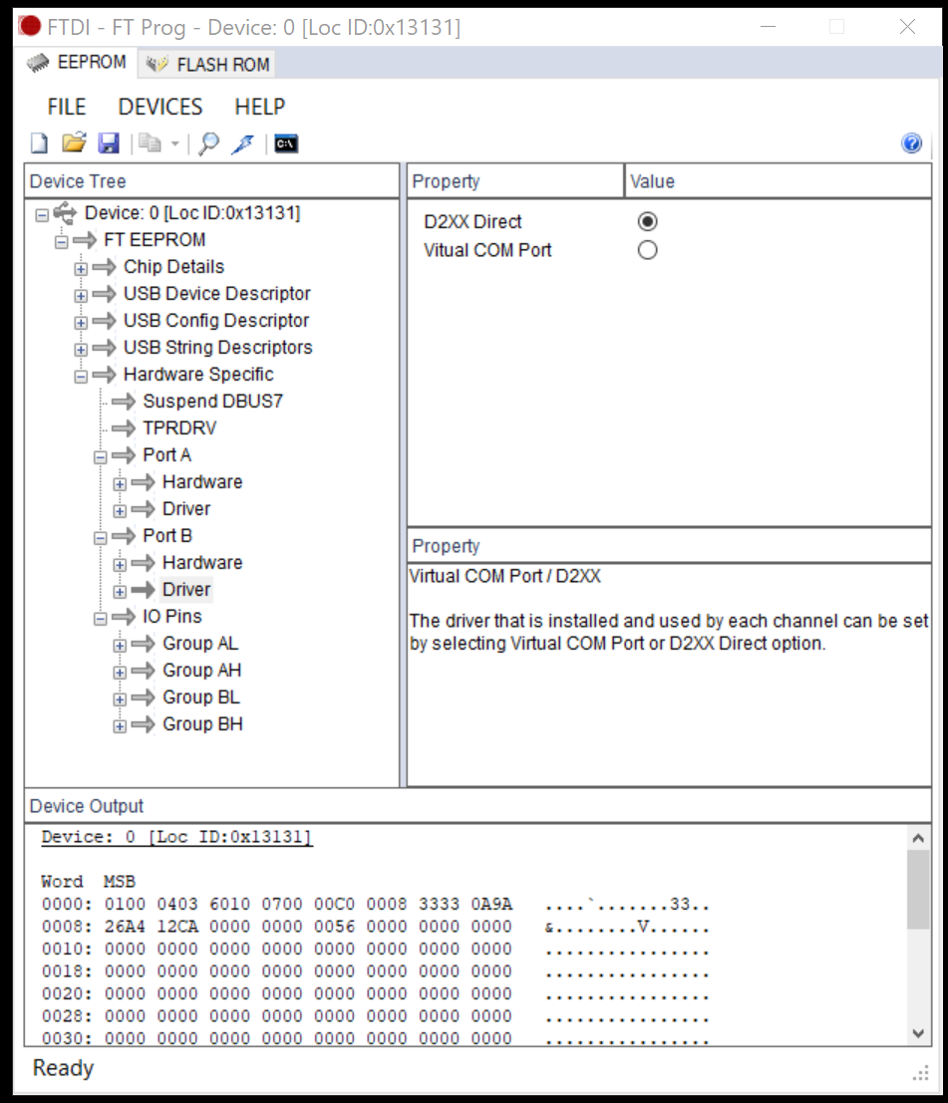Collapse the Hardware Specific node

click(81, 376)
